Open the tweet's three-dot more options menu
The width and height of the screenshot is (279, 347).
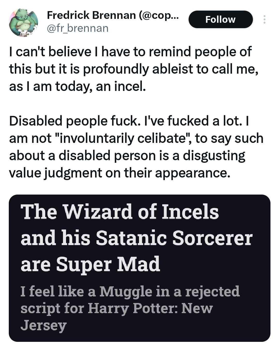point(264,20)
